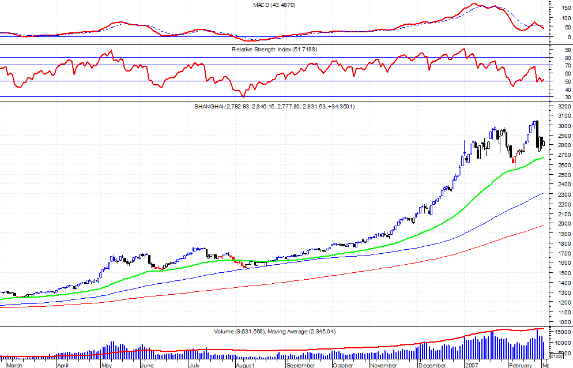Click the 15000 value on volume scale

click(564, 332)
